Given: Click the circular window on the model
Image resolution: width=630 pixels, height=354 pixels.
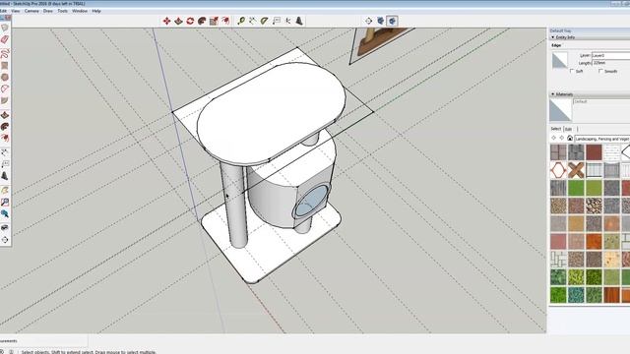Looking at the screenshot, I should coord(311,201).
